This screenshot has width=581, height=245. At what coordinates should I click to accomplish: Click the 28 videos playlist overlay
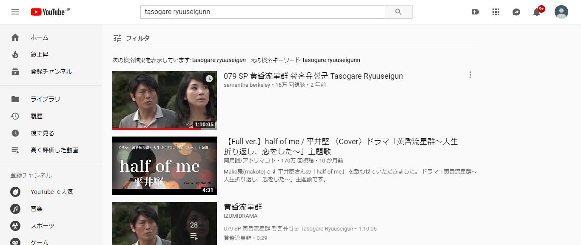coord(194,223)
